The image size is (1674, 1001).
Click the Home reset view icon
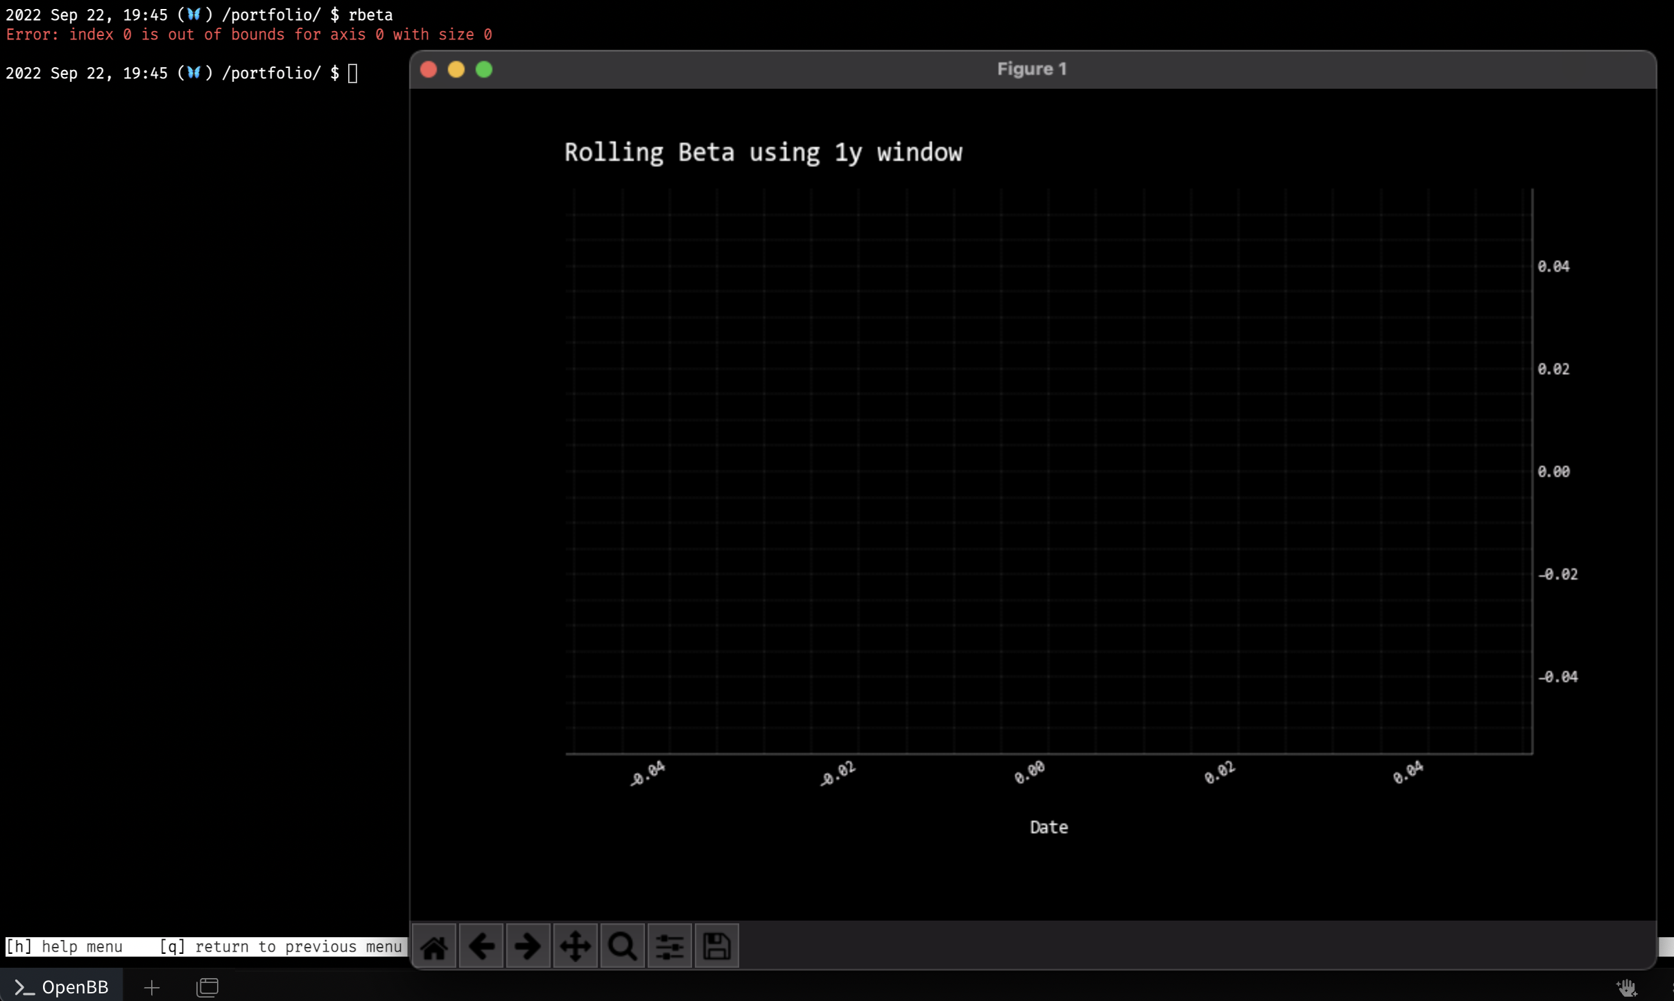434,946
